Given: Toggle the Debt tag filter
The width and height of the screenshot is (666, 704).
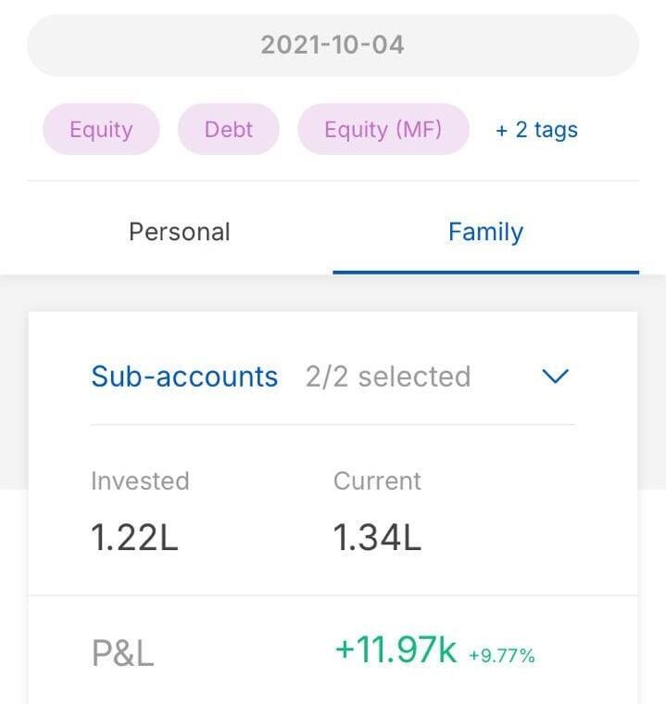Looking at the screenshot, I should 229,129.
